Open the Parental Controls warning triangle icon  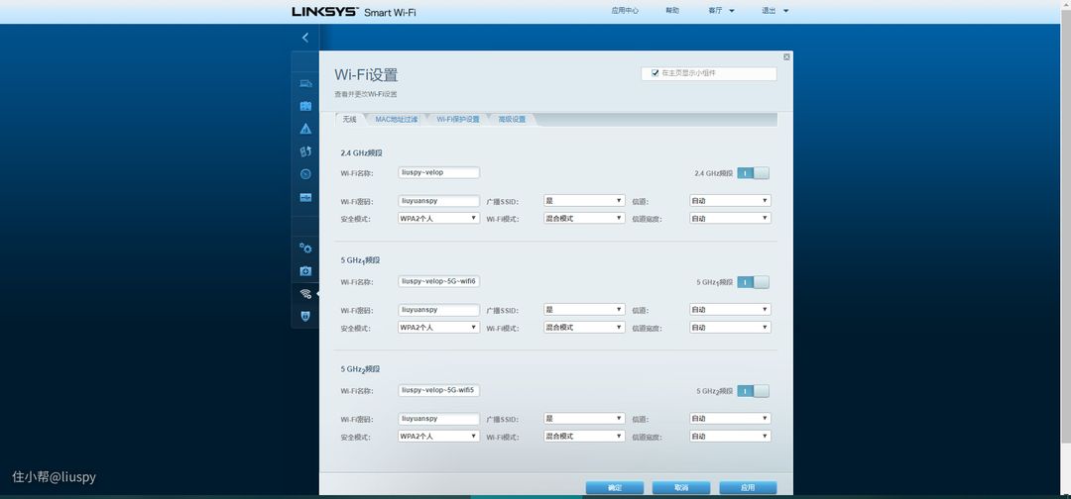pyautogui.click(x=305, y=129)
